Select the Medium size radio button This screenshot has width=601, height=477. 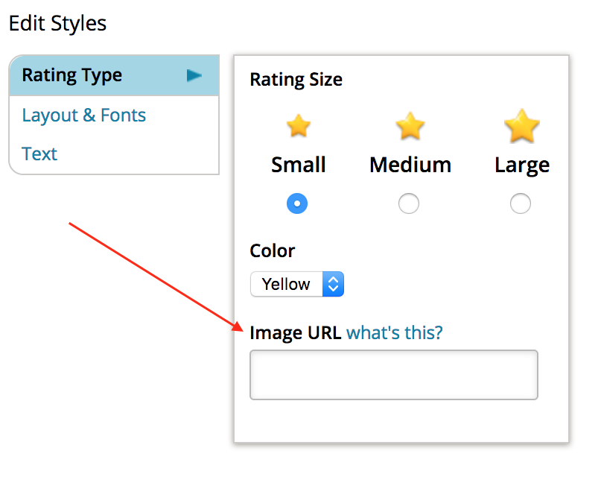click(409, 203)
